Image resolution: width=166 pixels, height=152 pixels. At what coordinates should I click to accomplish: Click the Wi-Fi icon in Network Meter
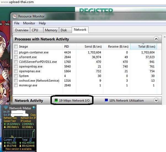coord(6,108)
